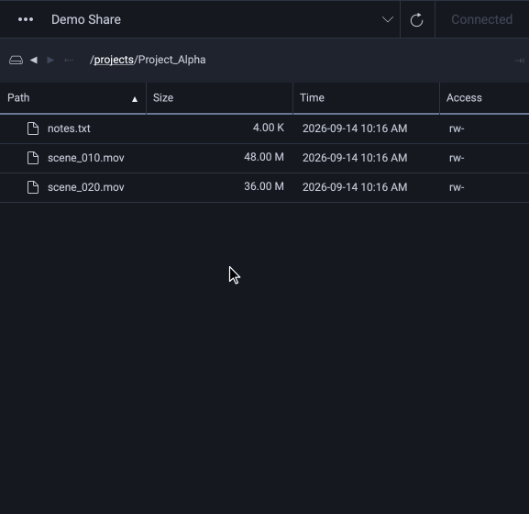Navigate forward with right arrow
The width and height of the screenshot is (529, 514).
pyautogui.click(x=50, y=60)
